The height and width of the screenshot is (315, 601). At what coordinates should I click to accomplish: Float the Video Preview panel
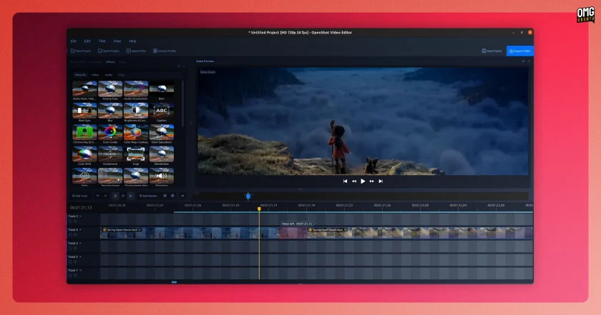click(x=523, y=61)
